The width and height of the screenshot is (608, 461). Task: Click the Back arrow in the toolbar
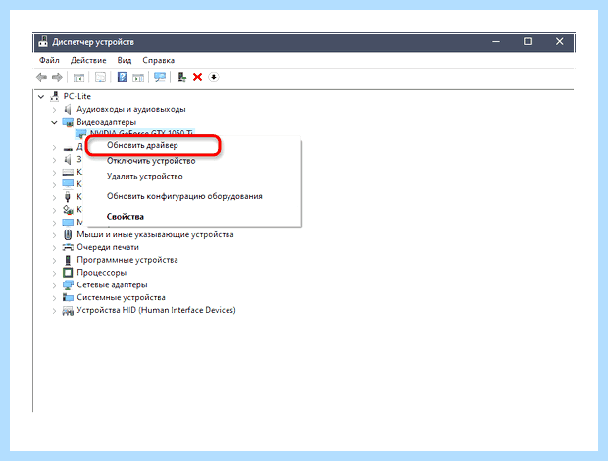41,77
